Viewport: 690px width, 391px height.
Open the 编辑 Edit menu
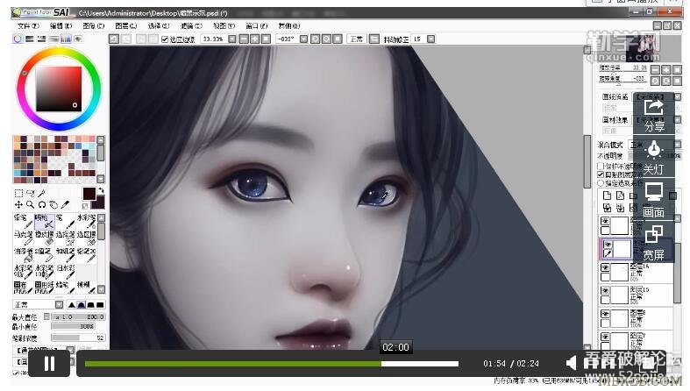[x=61, y=26]
